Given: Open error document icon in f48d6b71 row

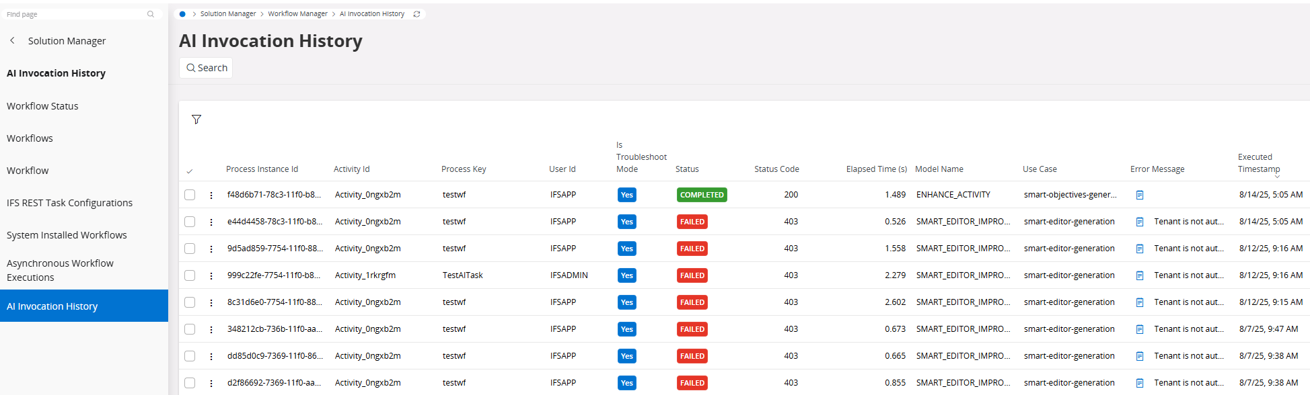Looking at the screenshot, I should pos(1140,195).
